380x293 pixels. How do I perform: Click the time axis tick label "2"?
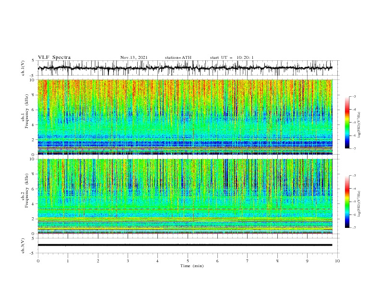[98, 261]
